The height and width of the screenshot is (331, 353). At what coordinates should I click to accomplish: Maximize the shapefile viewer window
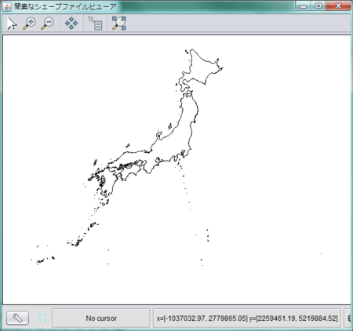[318, 5]
